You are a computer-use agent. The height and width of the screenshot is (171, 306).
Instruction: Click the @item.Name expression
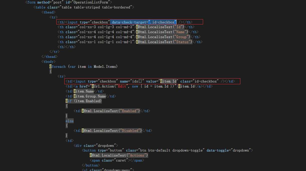(84, 91)
